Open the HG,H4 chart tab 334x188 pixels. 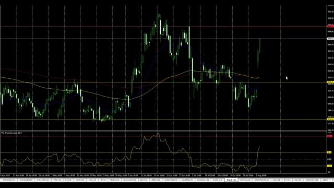pos(276,180)
